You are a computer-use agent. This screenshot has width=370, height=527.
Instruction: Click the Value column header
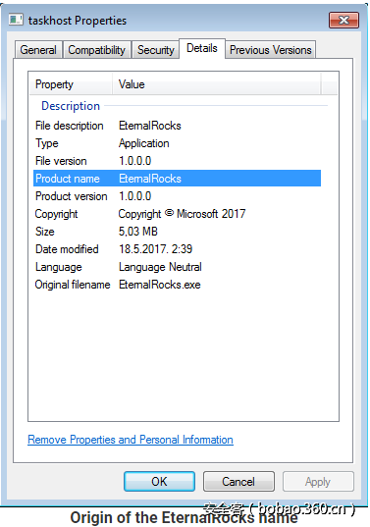pos(217,84)
